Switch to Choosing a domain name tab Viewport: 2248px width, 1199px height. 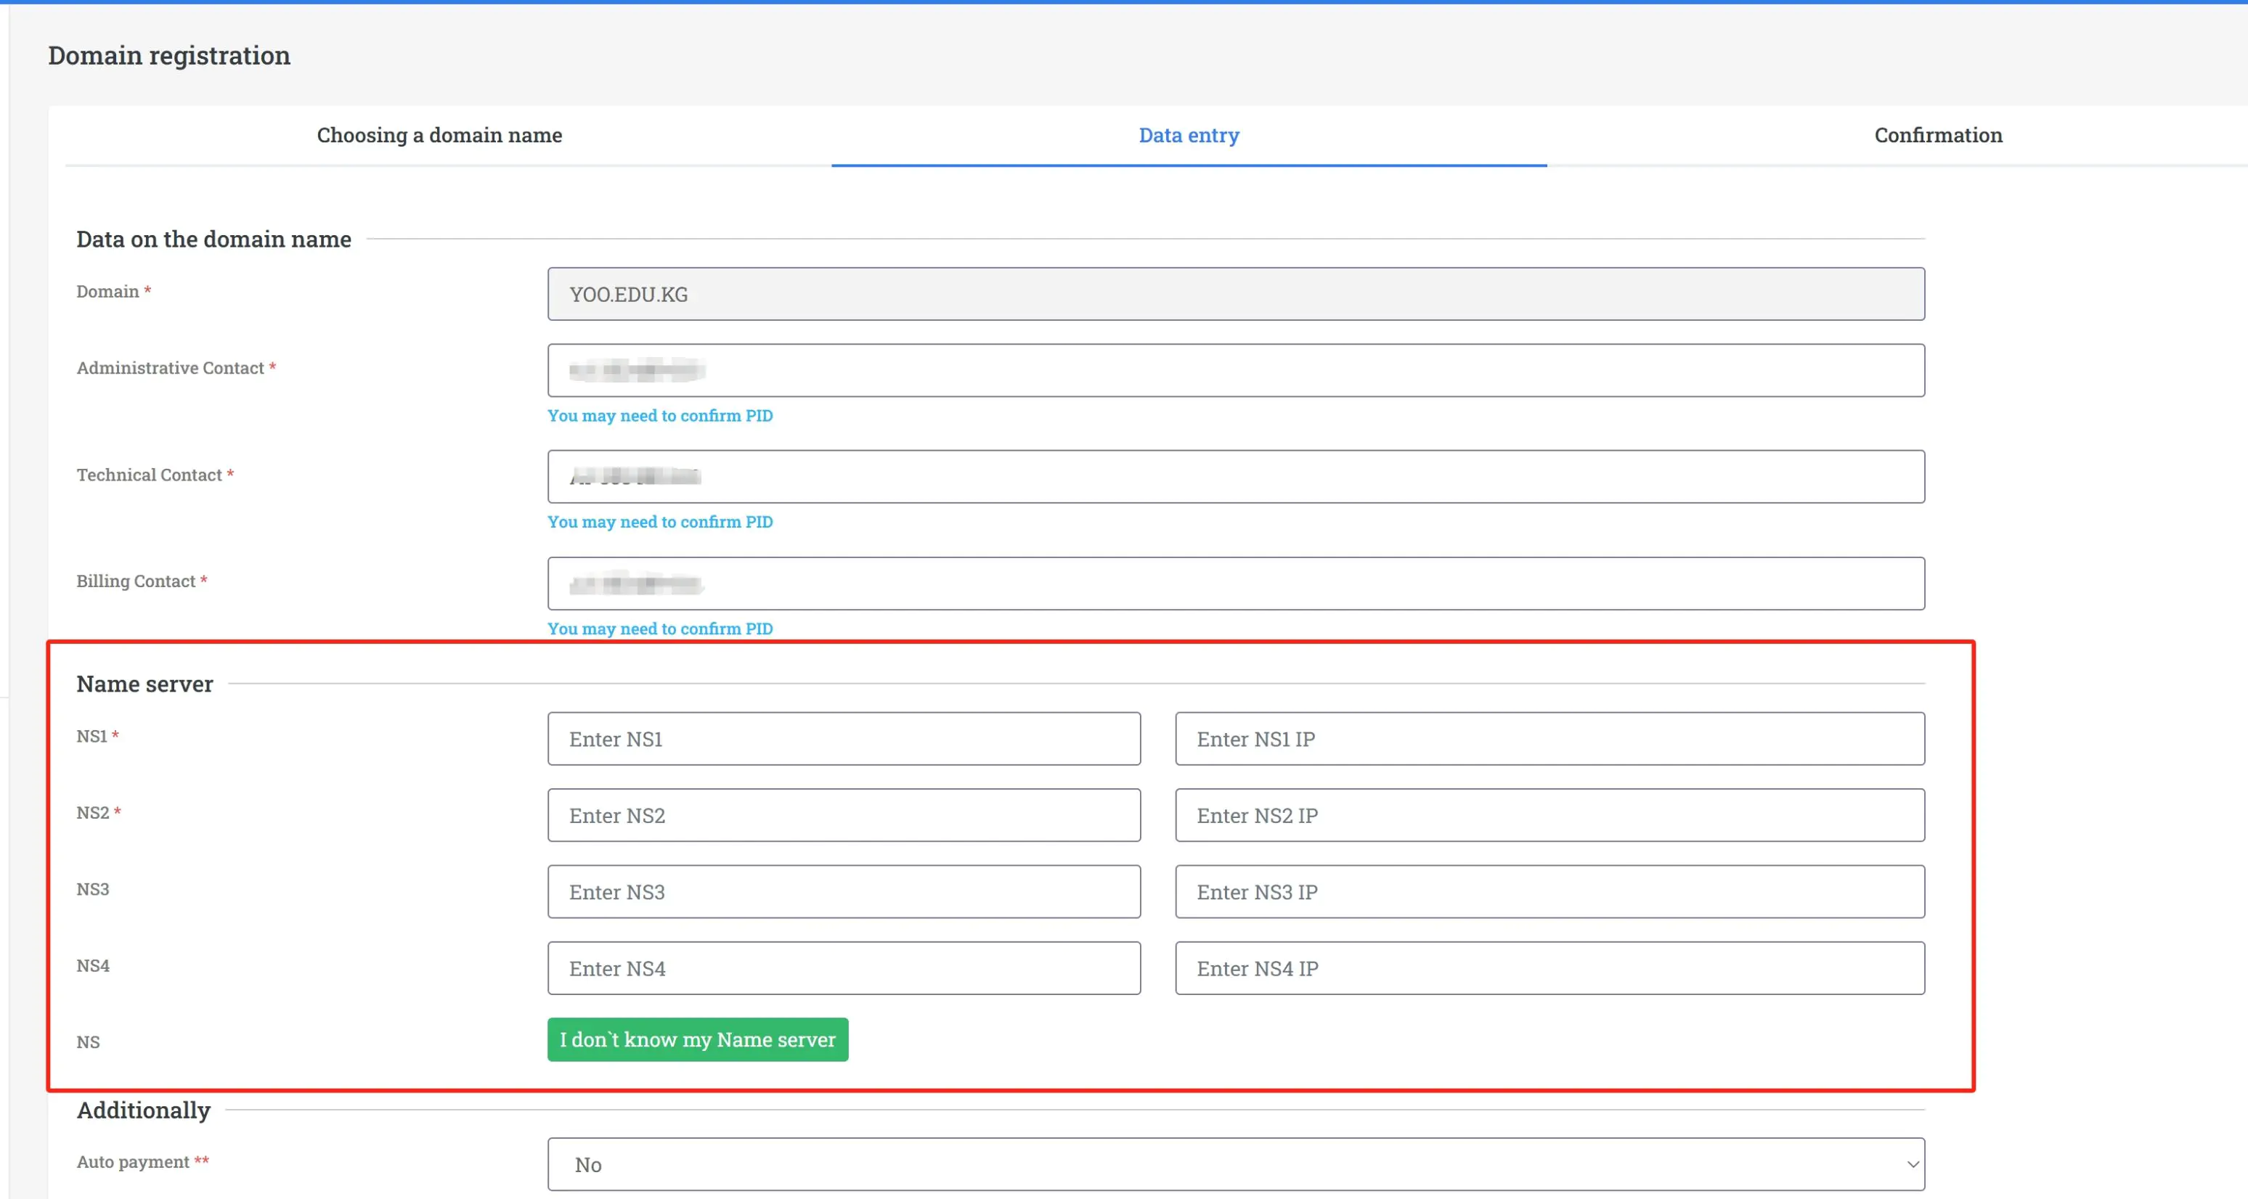point(439,135)
